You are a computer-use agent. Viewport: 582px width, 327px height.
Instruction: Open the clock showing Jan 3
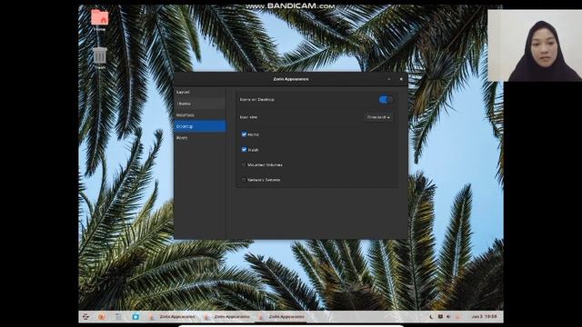484,317
